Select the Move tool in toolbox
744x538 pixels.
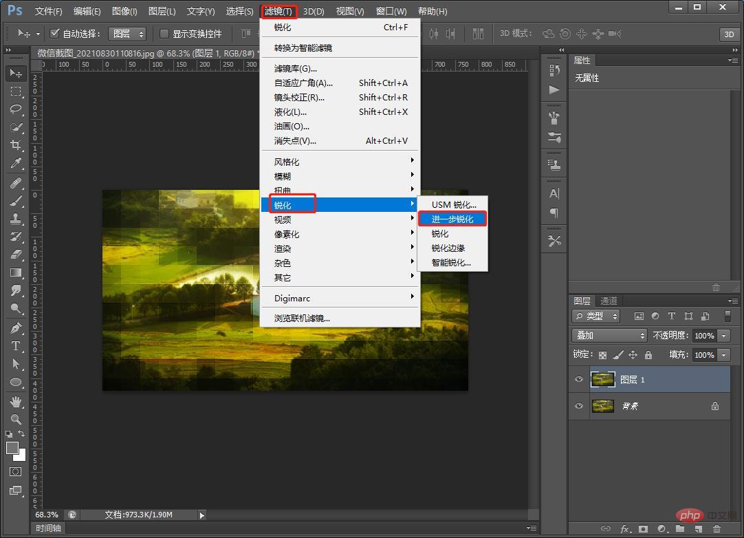point(16,73)
